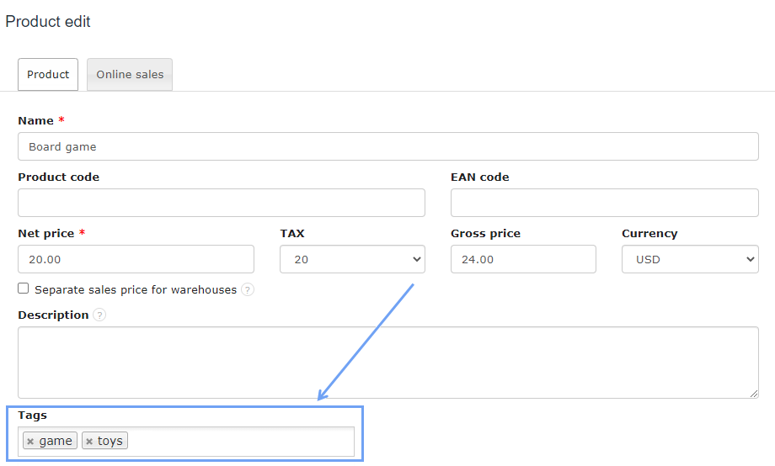
Task: Remove the 'game' tag with its x icon
Action: 30,442
